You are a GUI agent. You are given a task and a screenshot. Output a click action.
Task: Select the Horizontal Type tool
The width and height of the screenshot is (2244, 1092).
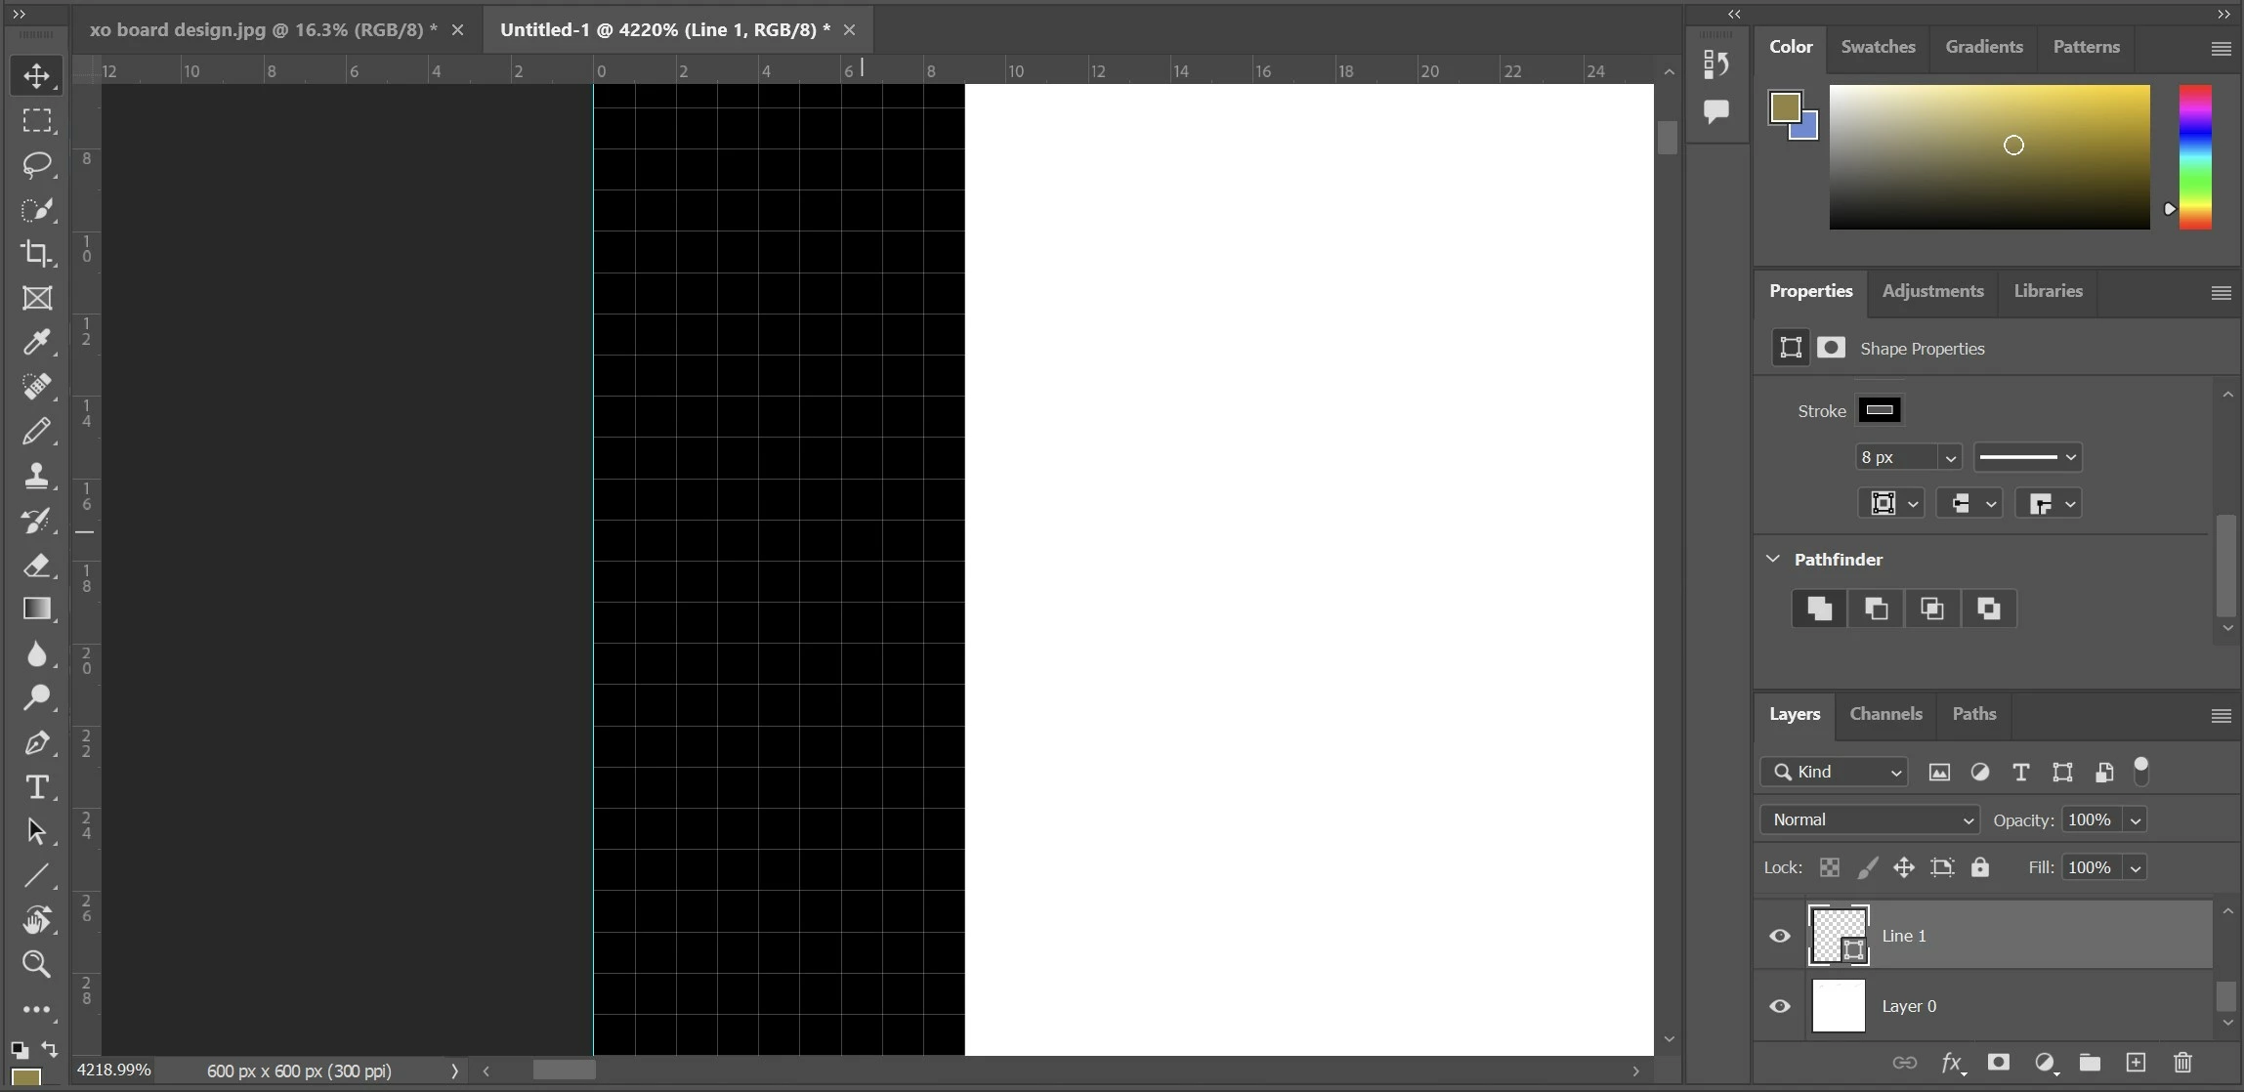[37, 787]
